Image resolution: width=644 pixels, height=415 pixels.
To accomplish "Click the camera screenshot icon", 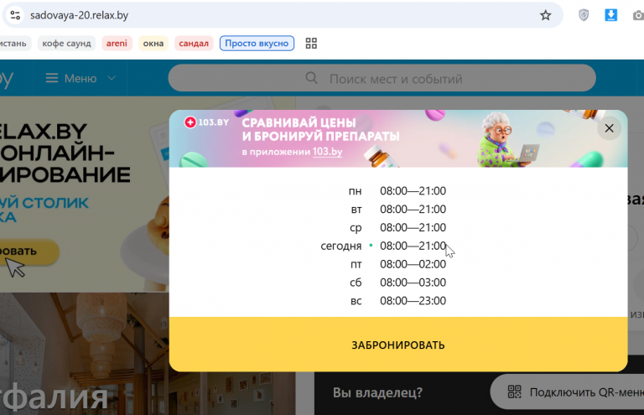I will [x=638, y=16].
